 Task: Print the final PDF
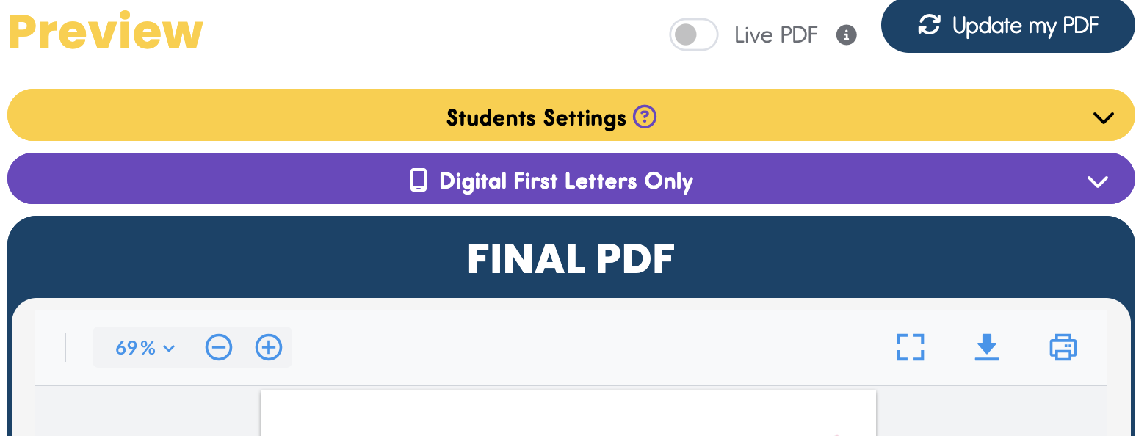(x=1063, y=347)
